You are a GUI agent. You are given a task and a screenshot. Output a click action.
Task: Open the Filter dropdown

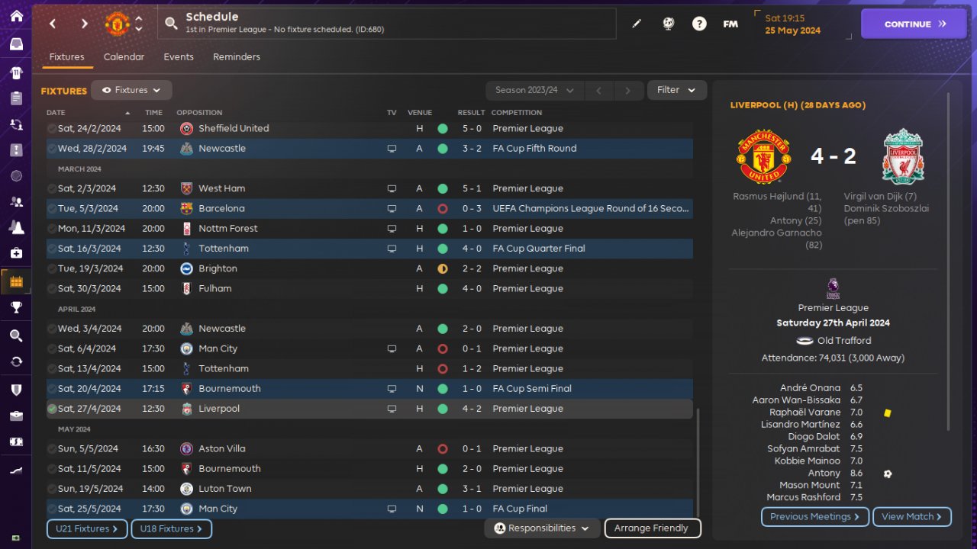(x=677, y=90)
